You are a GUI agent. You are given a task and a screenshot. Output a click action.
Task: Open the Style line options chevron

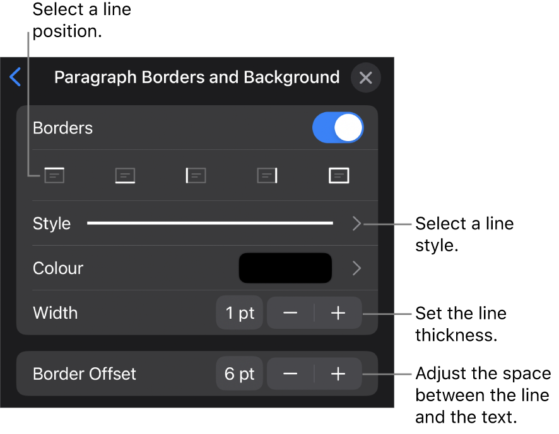[356, 224]
